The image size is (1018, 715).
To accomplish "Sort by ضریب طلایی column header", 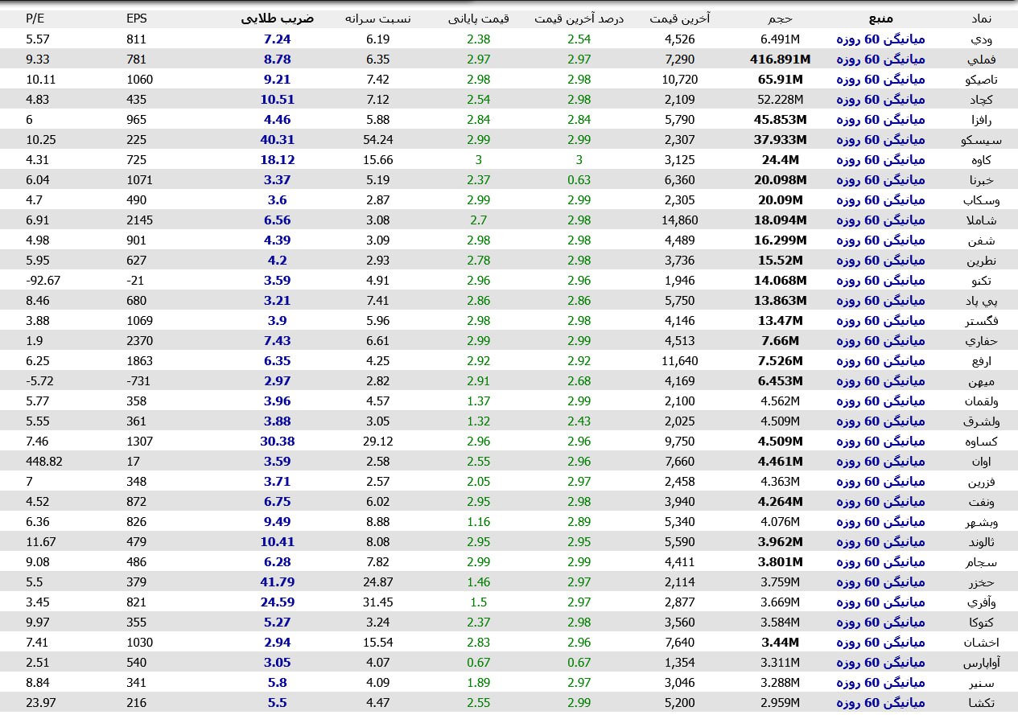I will coord(277,18).
